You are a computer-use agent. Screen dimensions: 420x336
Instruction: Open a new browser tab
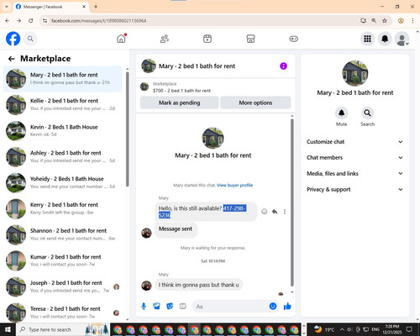click(96, 7)
